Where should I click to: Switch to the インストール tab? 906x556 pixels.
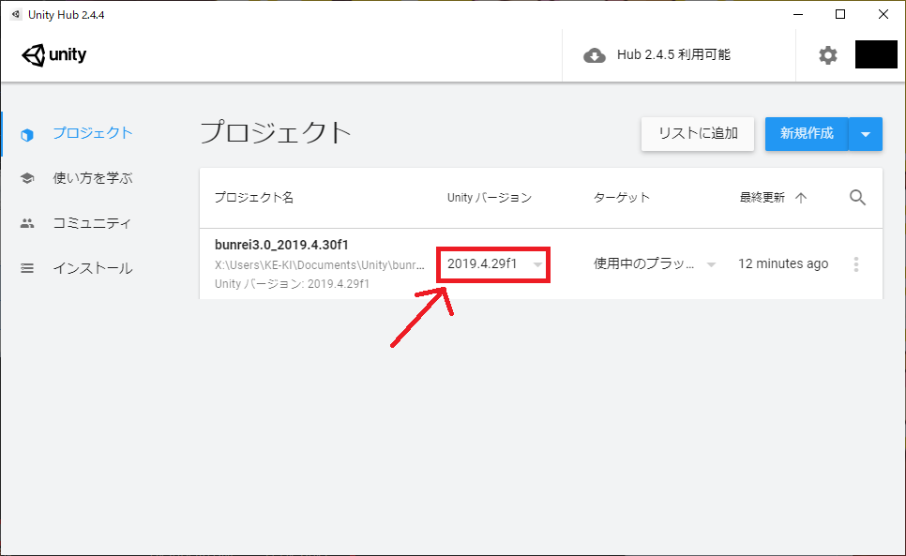[92, 268]
